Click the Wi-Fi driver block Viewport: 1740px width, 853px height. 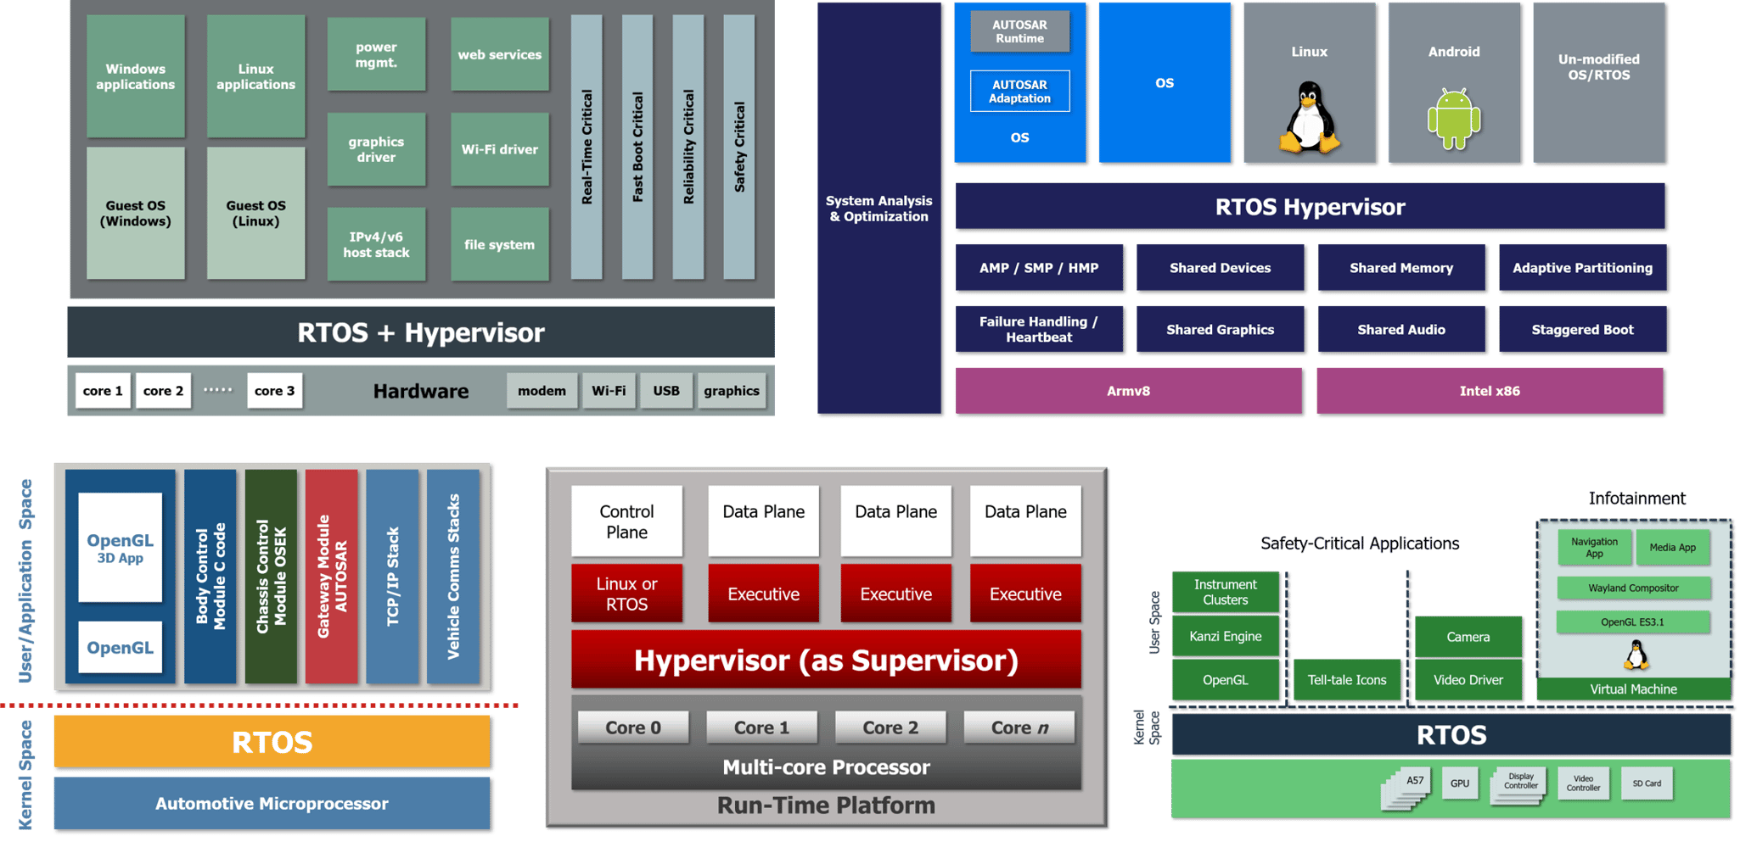point(499,149)
